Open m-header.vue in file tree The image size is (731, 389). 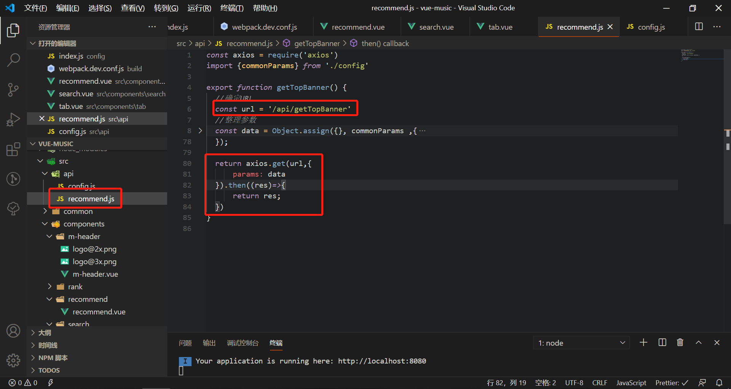click(x=97, y=274)
